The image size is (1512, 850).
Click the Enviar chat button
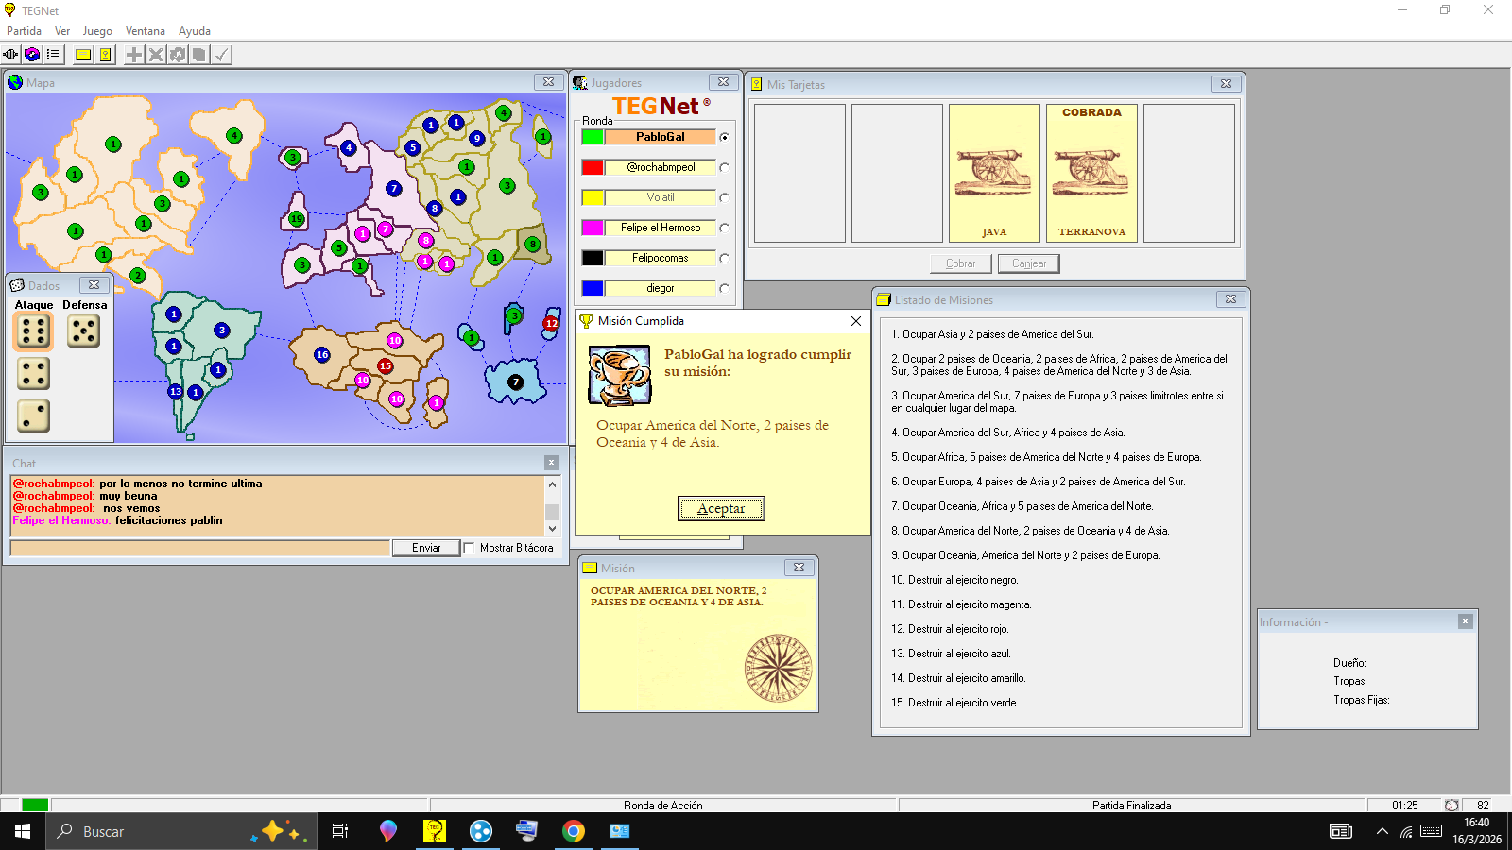426,548
